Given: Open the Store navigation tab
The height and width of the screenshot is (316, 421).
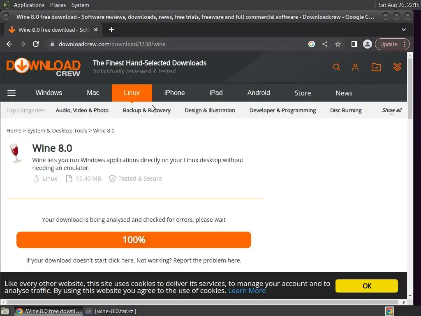Looking at the screenshot, I should (x=303, y=93).
